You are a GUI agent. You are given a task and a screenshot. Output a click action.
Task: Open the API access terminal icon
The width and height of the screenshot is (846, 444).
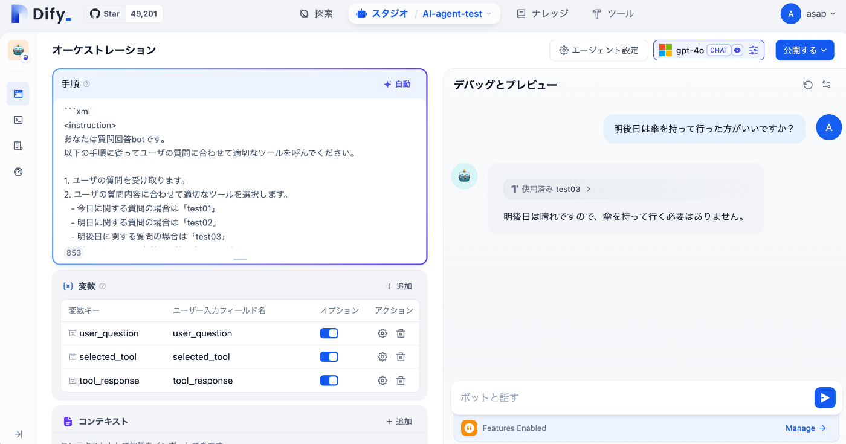coord(18,120)
